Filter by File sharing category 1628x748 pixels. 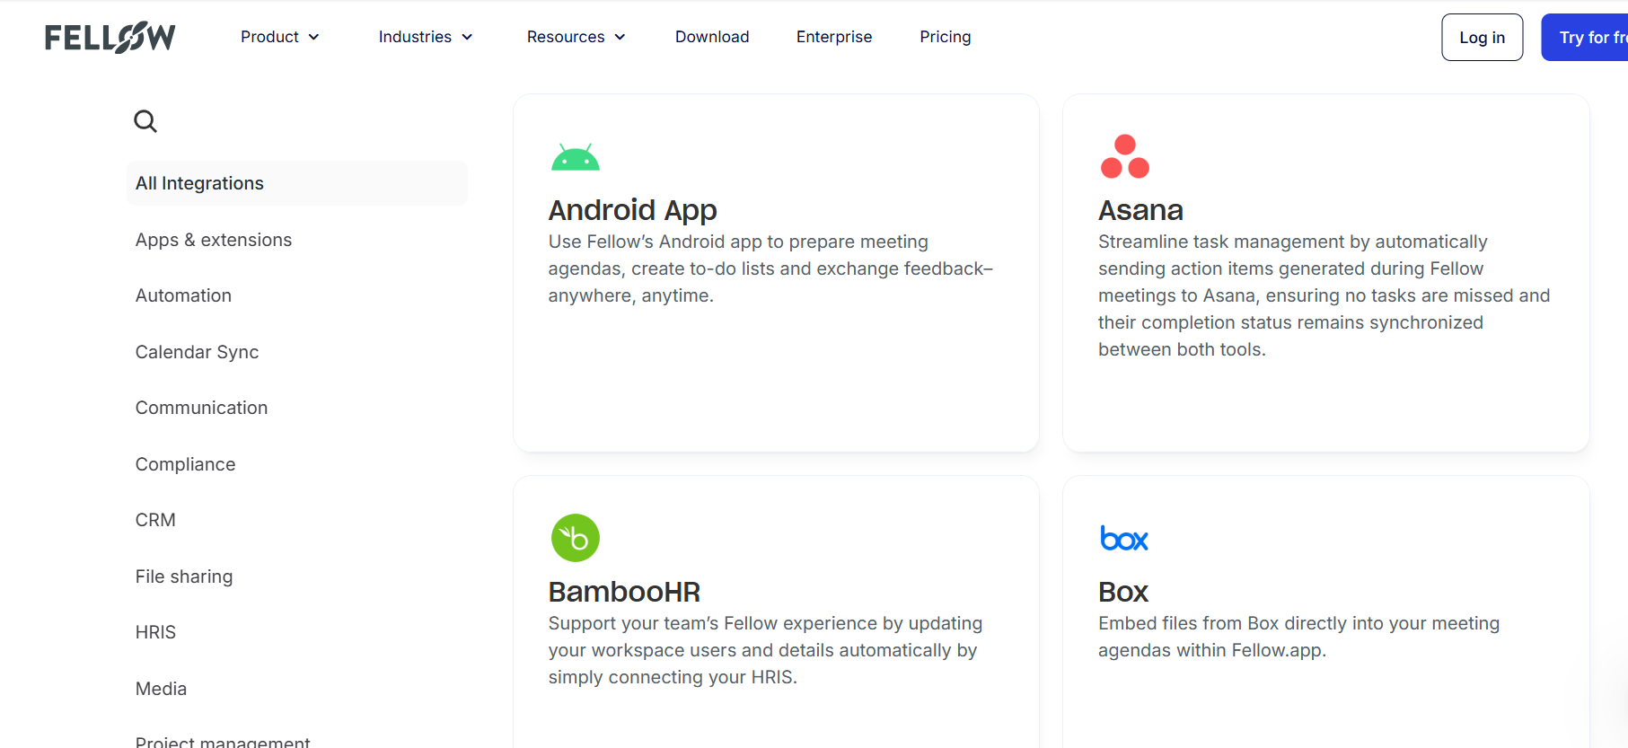tap(184, 576)
